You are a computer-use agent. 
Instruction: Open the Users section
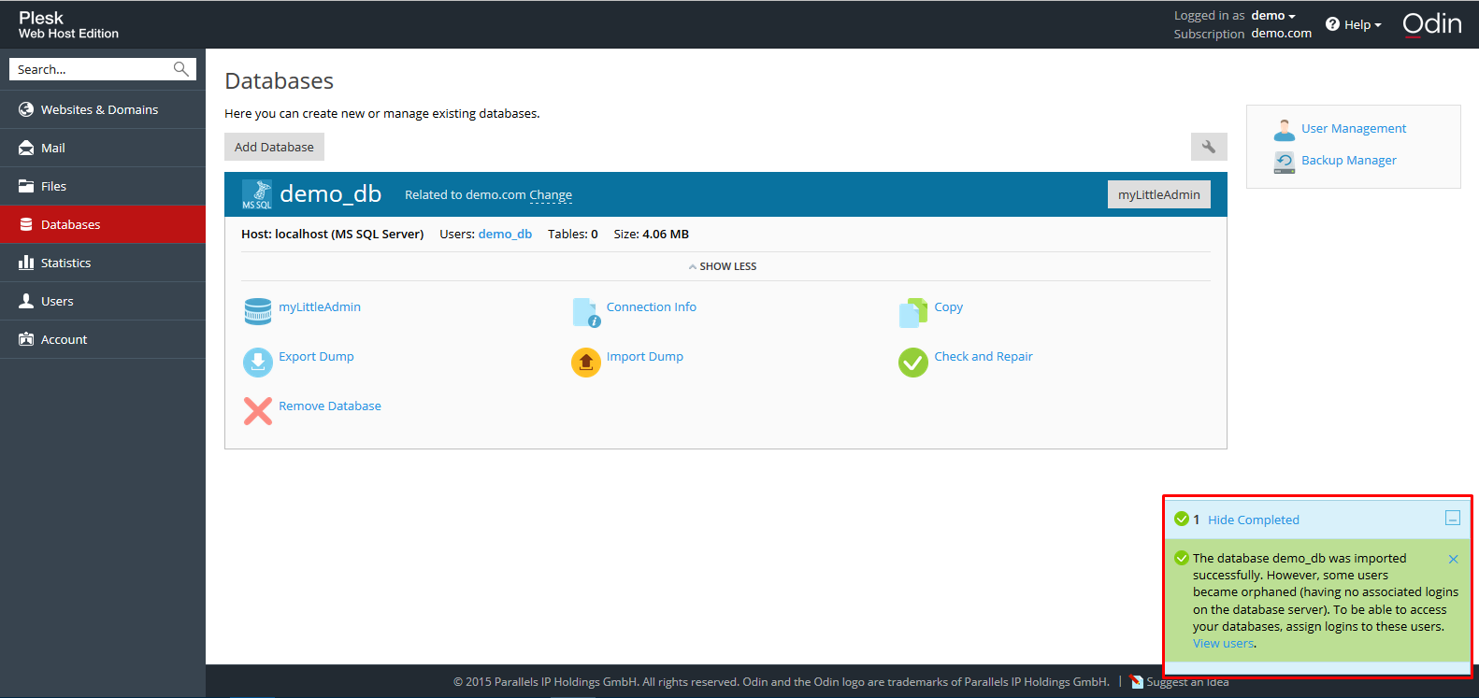coord(103,301)
